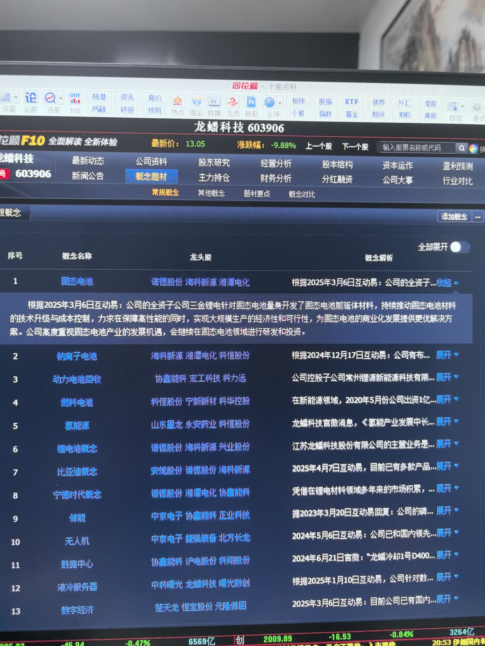Click the 涨跌幅 value -9.88%
The height and width of the screenshot is (646, 485).
tap(283, 145)
